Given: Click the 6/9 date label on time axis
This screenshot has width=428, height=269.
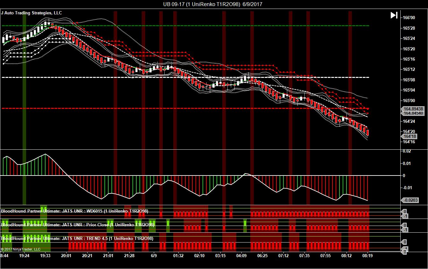Looking at the screenshot, I should click(154, 256).
